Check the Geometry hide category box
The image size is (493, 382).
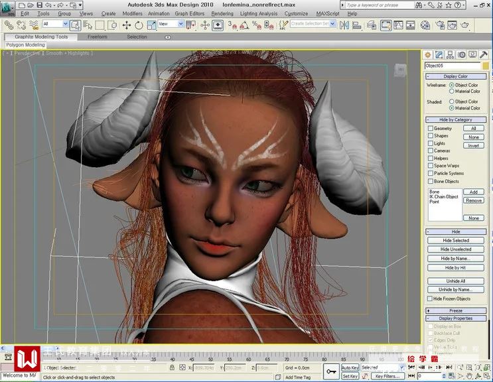coord(431,128)
